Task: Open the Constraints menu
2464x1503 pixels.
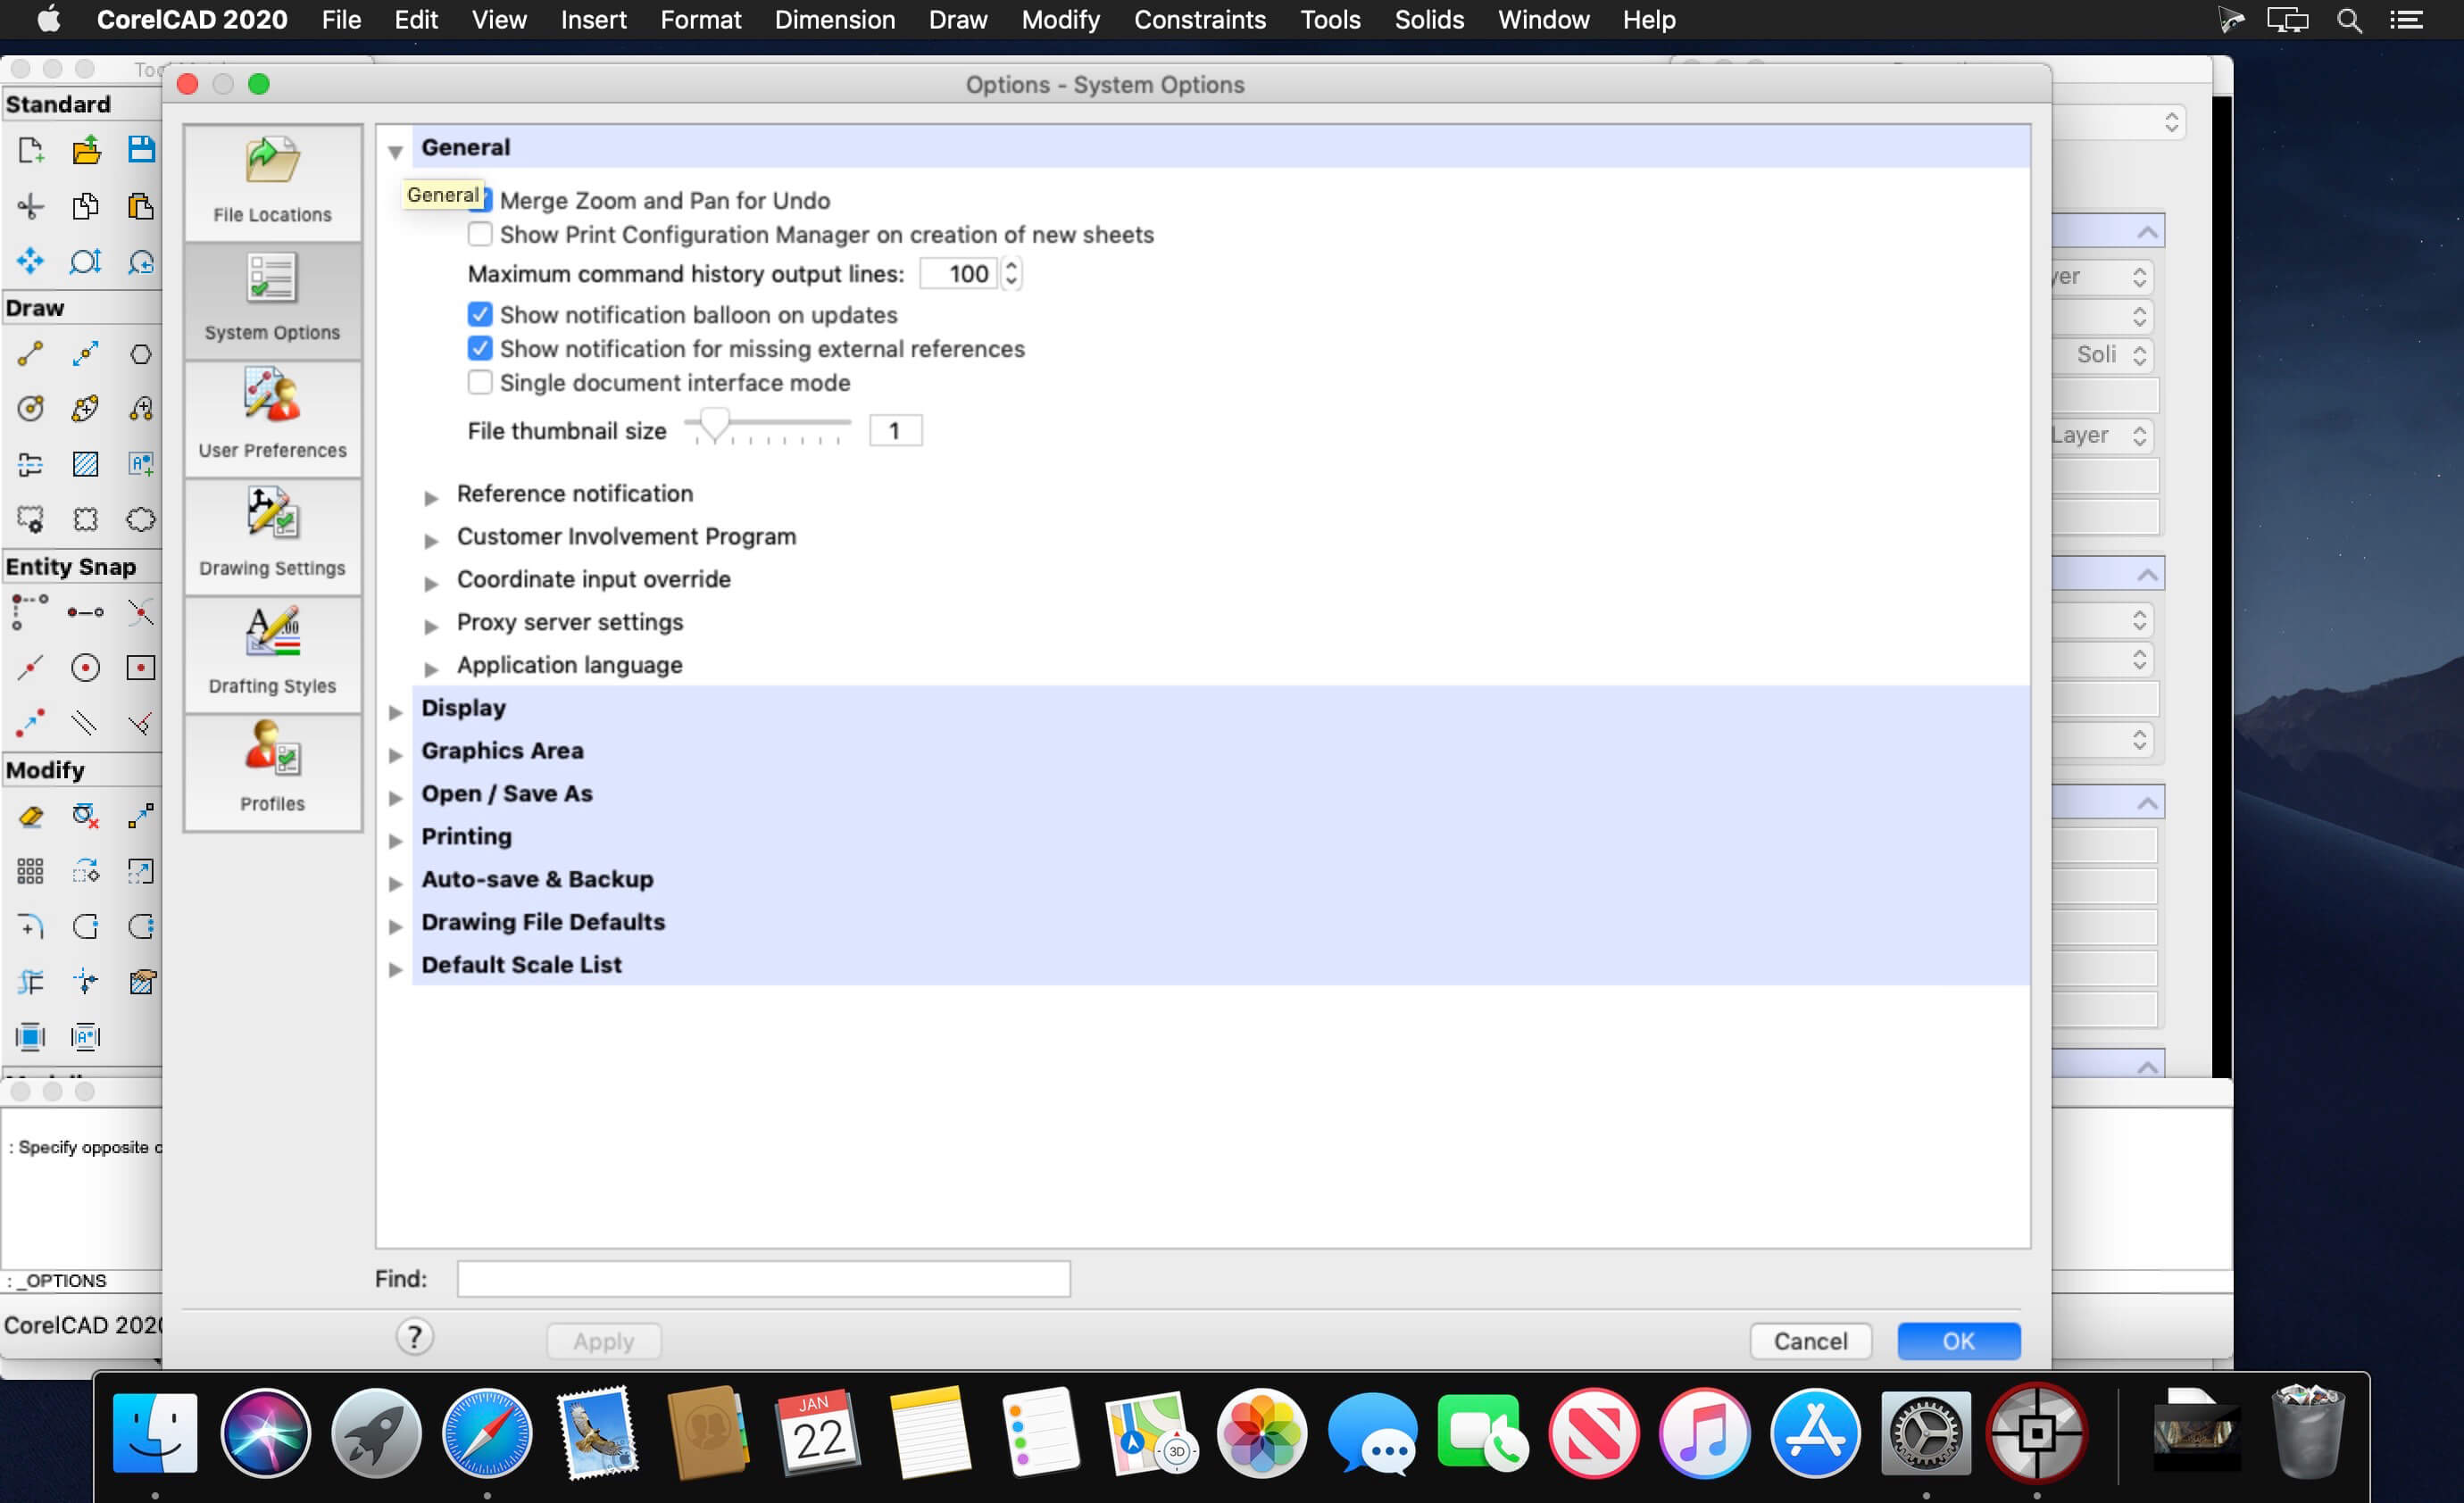Action: (x=1200, y=20)
